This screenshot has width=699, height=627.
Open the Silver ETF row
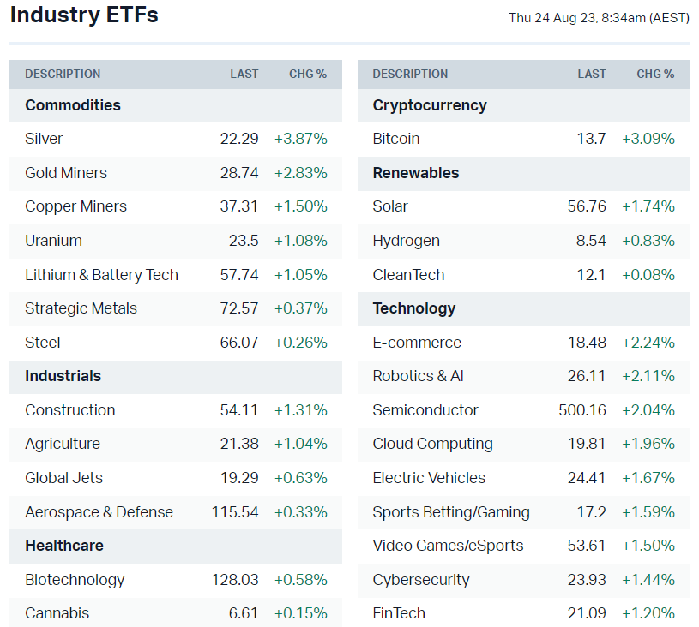click(44, 139)
